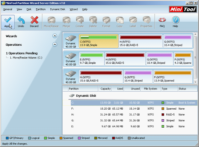Select the Move/Resize toolbar icon
Viewport: 199px width, 147px height.
51,22
